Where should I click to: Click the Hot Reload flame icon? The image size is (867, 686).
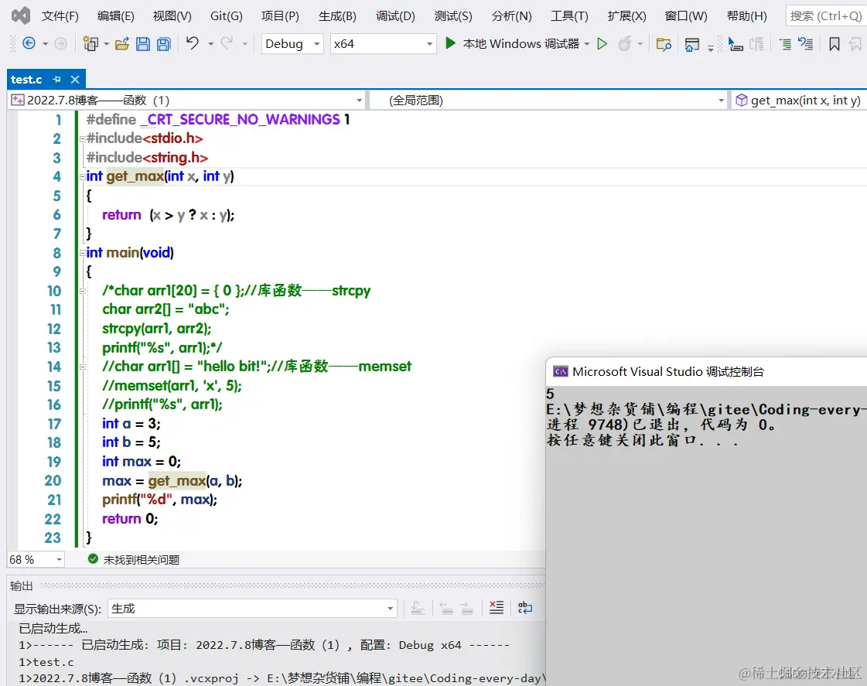(x=624, y=43)
